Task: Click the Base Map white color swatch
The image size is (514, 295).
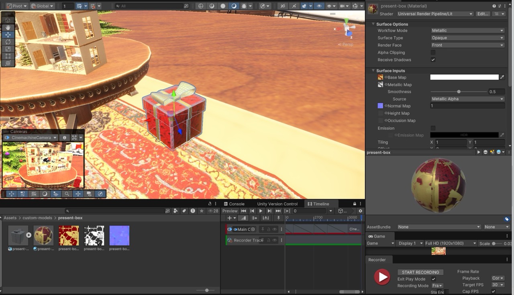Action: pos(464,77)
